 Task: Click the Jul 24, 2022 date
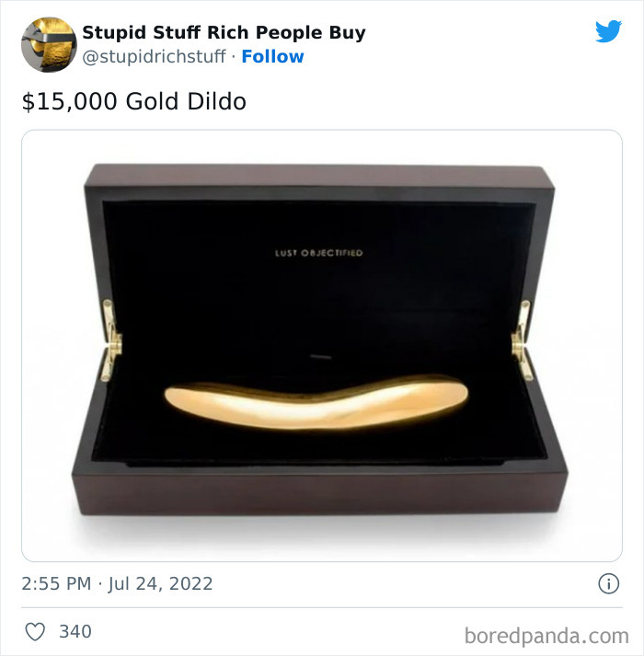point(160,583)
